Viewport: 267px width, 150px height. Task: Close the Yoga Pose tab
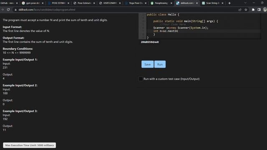click(x=146, y=3)
